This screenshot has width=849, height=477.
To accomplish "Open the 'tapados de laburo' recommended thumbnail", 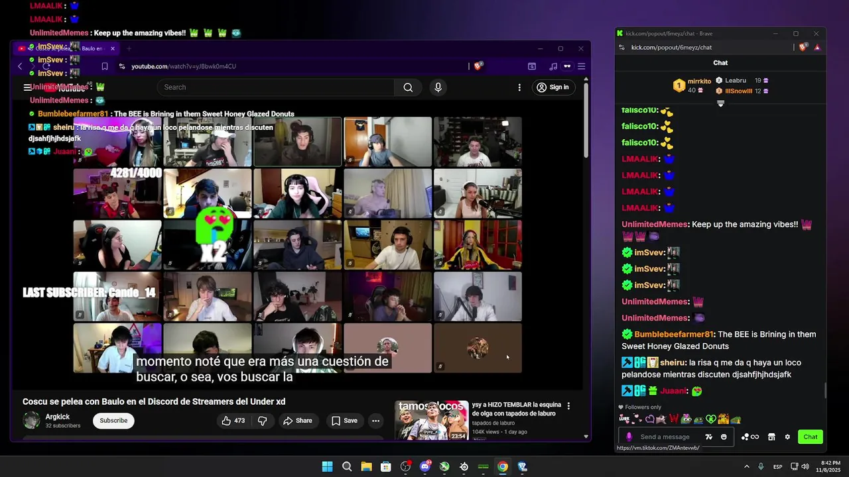I will 432,420.
